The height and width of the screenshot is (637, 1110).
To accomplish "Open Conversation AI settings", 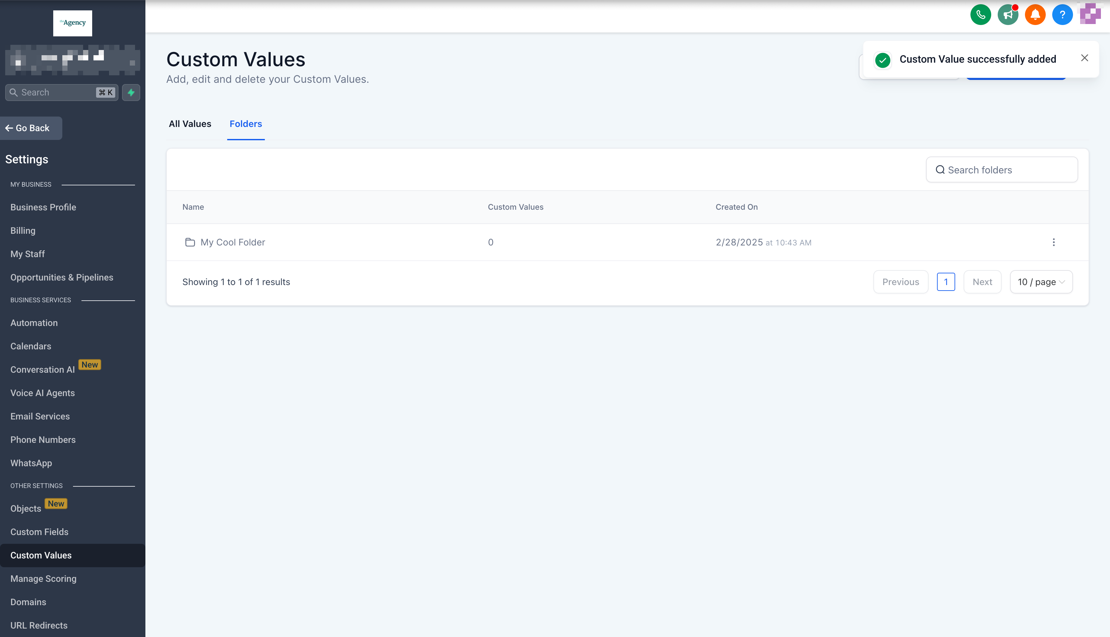I will pos(43,370).
